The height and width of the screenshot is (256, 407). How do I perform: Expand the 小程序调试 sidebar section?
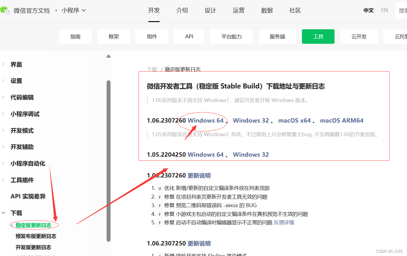[25, 114]
